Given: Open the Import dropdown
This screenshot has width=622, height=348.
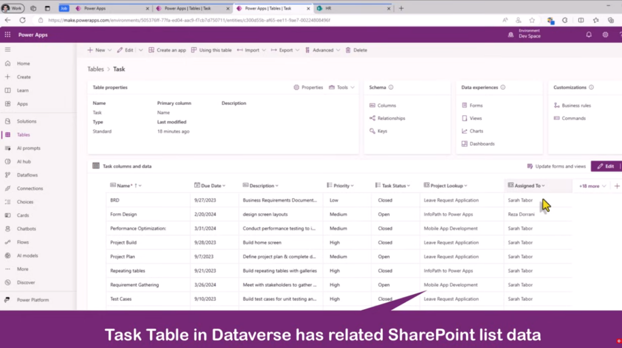Looking at the screenshot, I should (x=251, y=50).
